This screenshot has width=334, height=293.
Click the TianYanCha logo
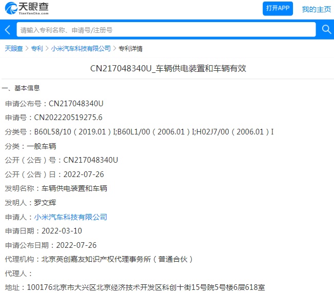coord(27,8)
